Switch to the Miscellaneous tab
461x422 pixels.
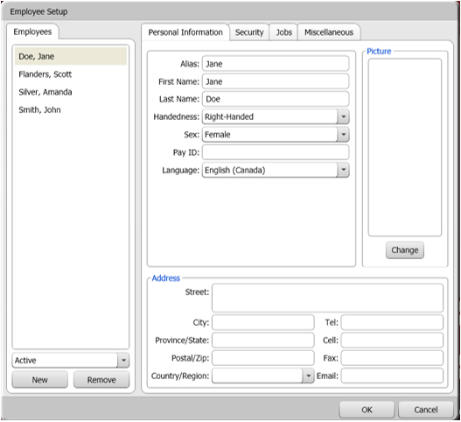point(329,32)
